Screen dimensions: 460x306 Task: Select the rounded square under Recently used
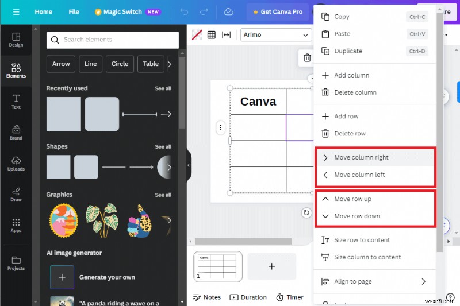(x=102, y=114)
